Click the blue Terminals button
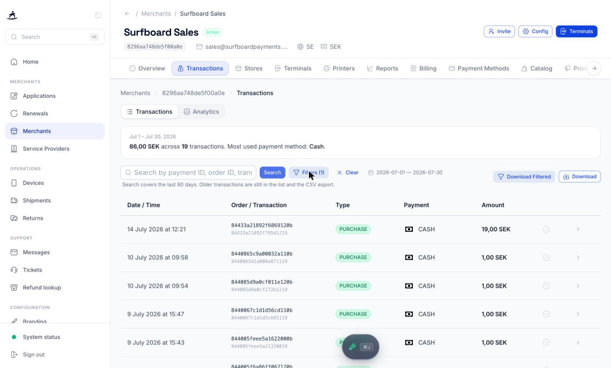Screen dimensions: 611x368 click(x=577, y=31)
